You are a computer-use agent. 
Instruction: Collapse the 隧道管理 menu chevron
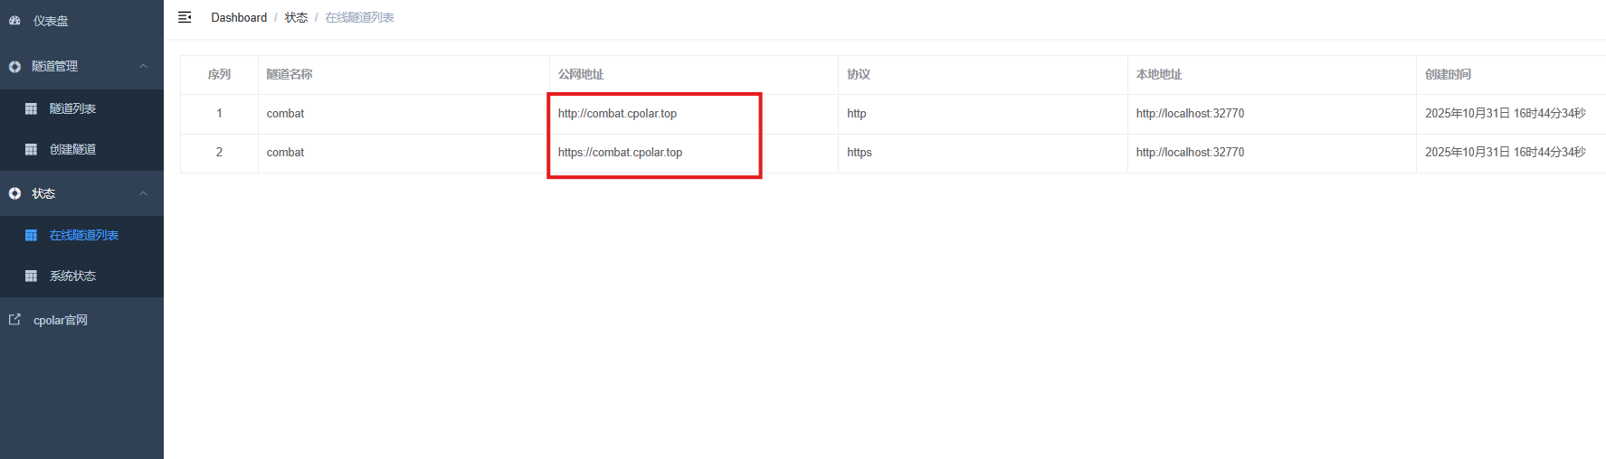[143, 67]
